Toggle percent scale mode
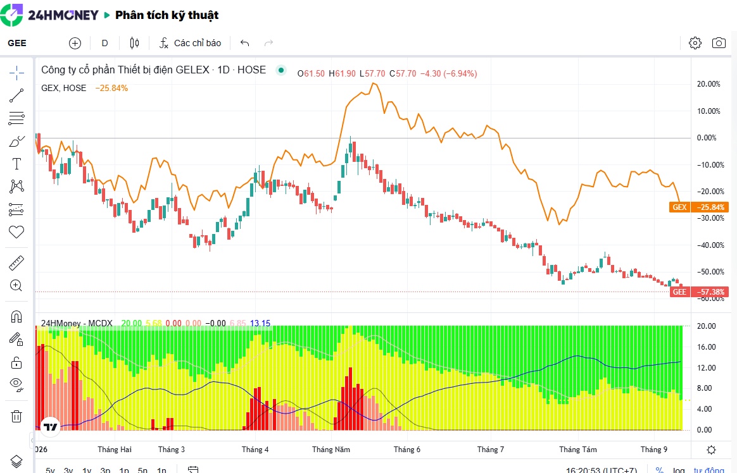 (660, 470)
